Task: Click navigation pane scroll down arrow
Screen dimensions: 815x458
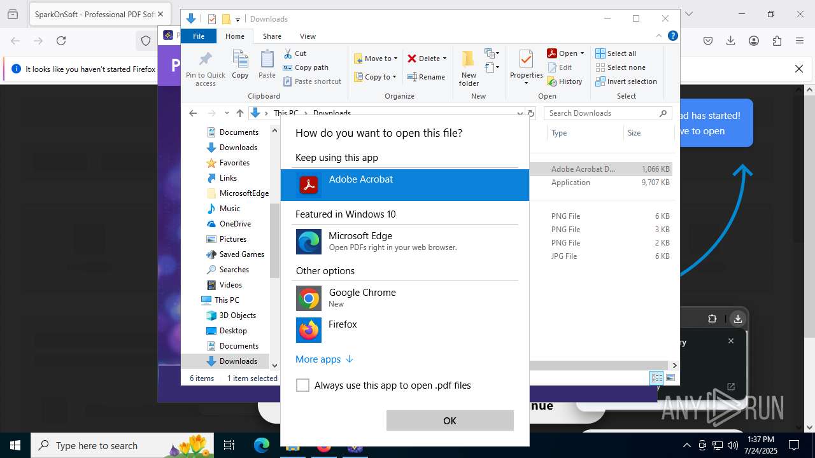Action: click(274, 365)
